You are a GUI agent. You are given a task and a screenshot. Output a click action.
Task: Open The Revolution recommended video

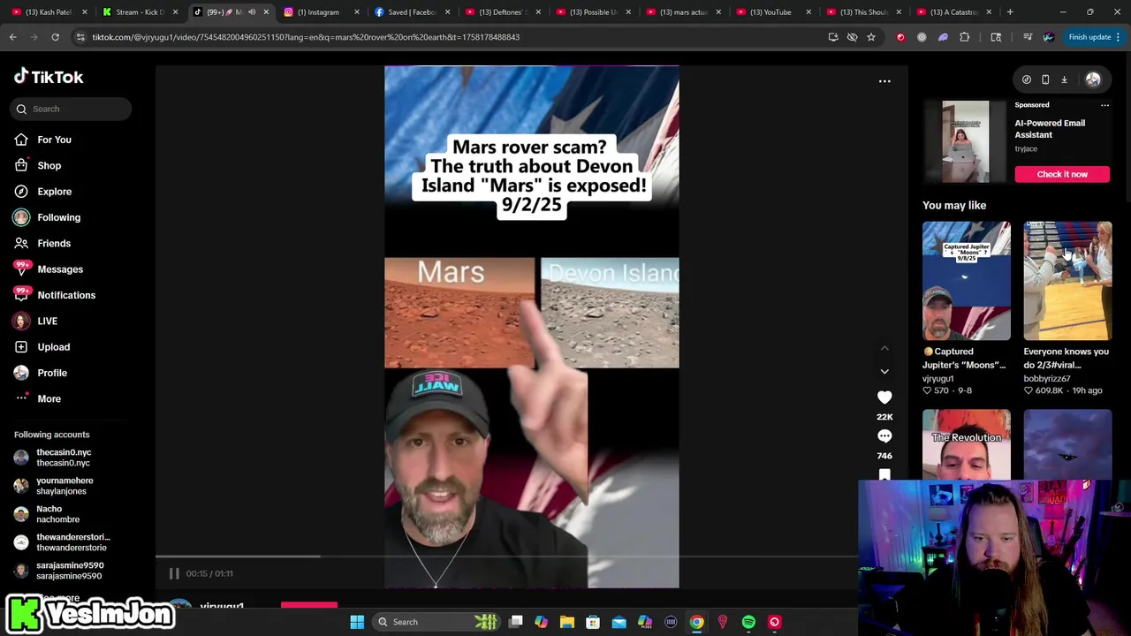click(967, 444)
